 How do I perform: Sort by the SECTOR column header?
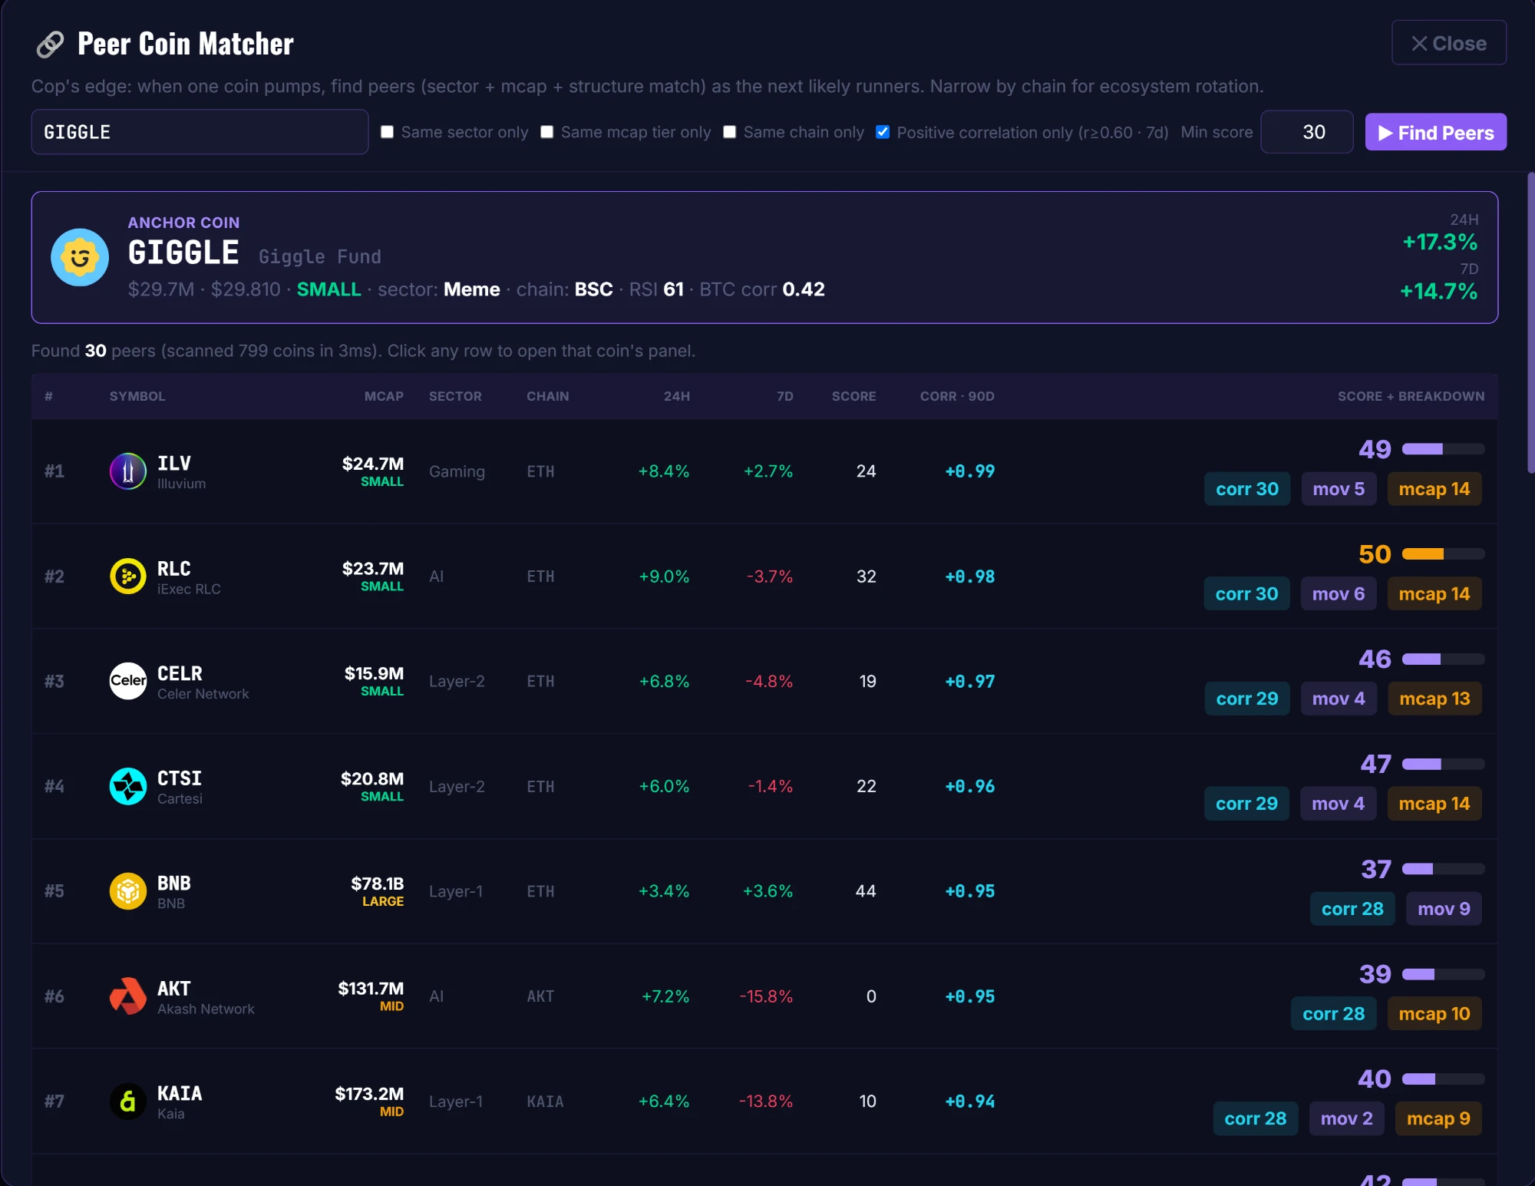point(455,396)
